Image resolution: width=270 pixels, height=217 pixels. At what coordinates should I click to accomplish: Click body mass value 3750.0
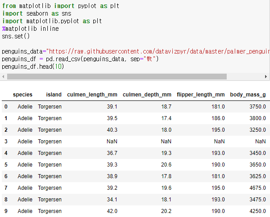coord(258,107)
